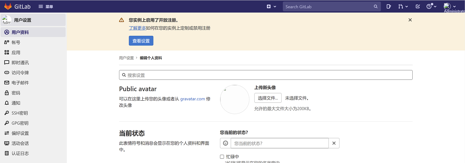Screen dimensions: 465x163
Task: Open the to-do list checkmark icon
Action: [x=418, y=6]
